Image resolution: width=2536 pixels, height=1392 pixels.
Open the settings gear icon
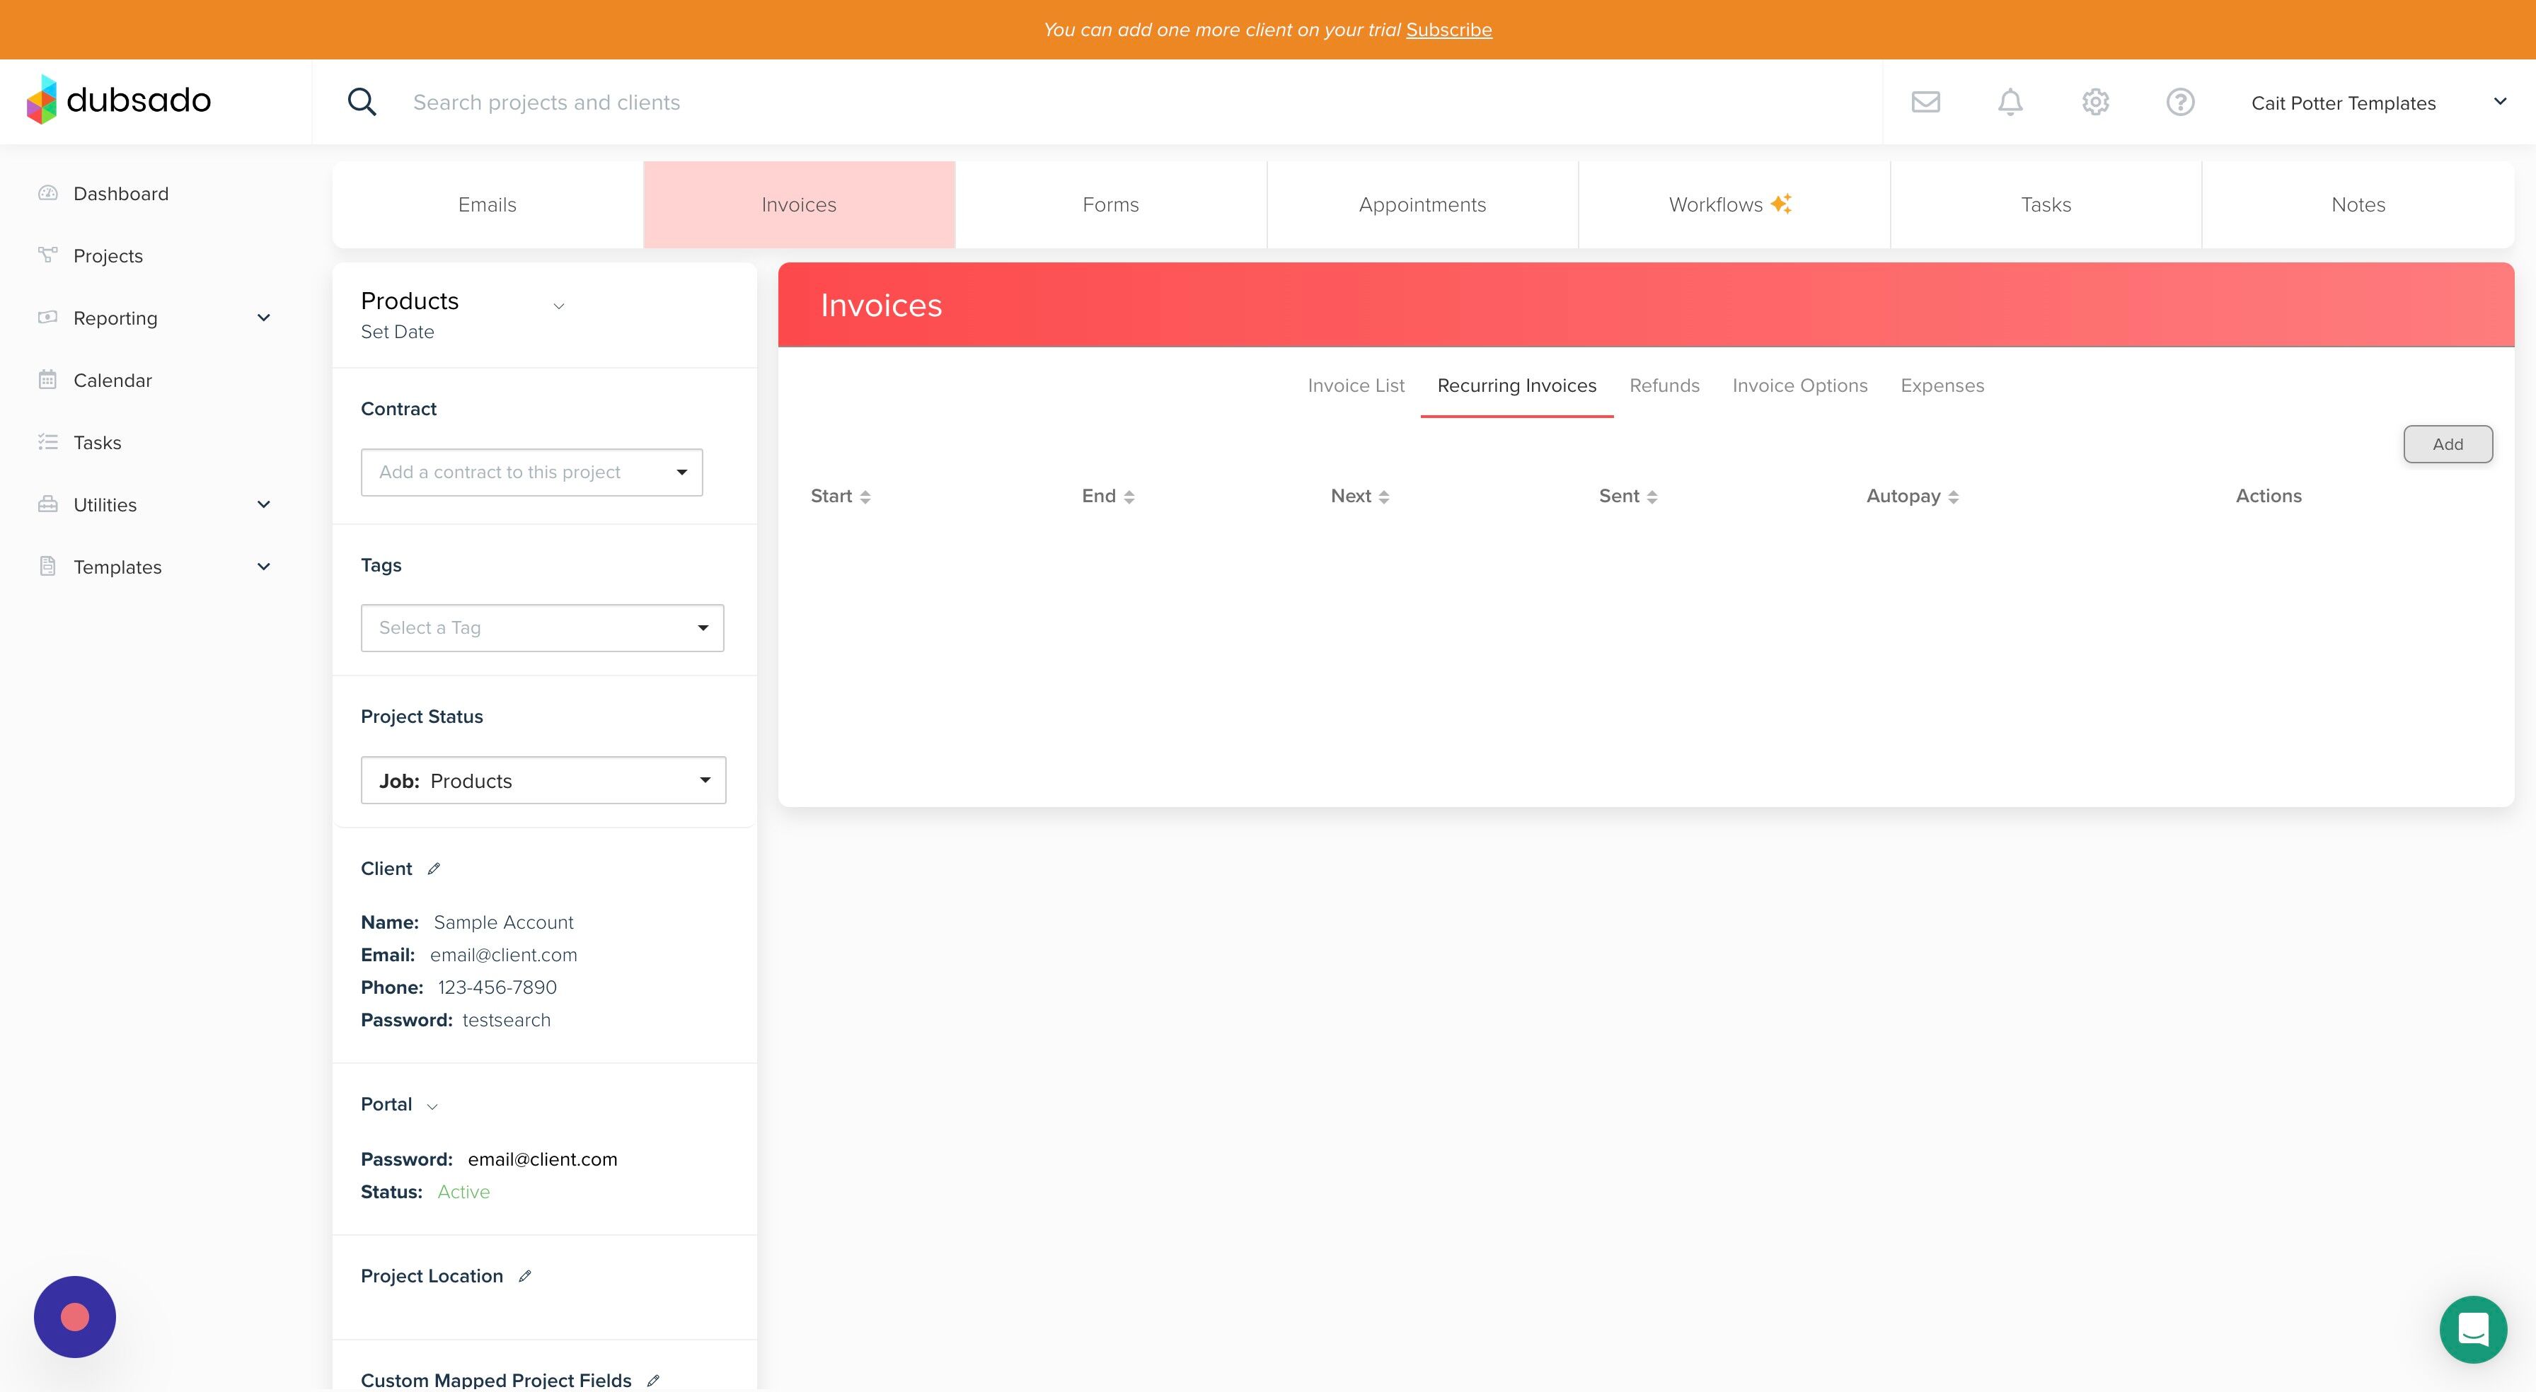pyautogui.click(x=2095, y=101)
